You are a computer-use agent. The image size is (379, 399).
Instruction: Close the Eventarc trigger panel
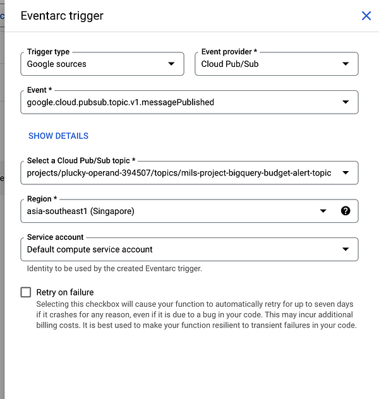pyautogui.click(x=366, y=16)
